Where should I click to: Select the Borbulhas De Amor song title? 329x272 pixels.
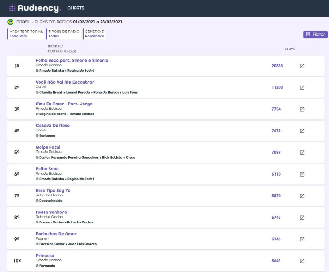[56, 234]
